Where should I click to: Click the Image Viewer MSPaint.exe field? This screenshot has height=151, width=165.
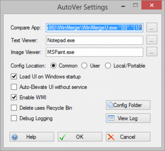point(94,52)
